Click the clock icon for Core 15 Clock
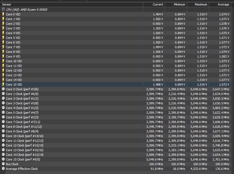The width and height of the screenshot is (234, 174). (x=3, y=159)
